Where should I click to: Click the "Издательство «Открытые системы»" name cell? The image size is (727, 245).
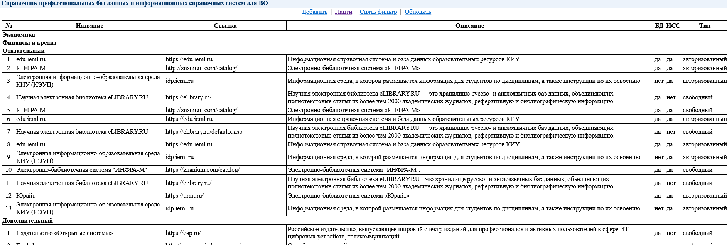89,233
